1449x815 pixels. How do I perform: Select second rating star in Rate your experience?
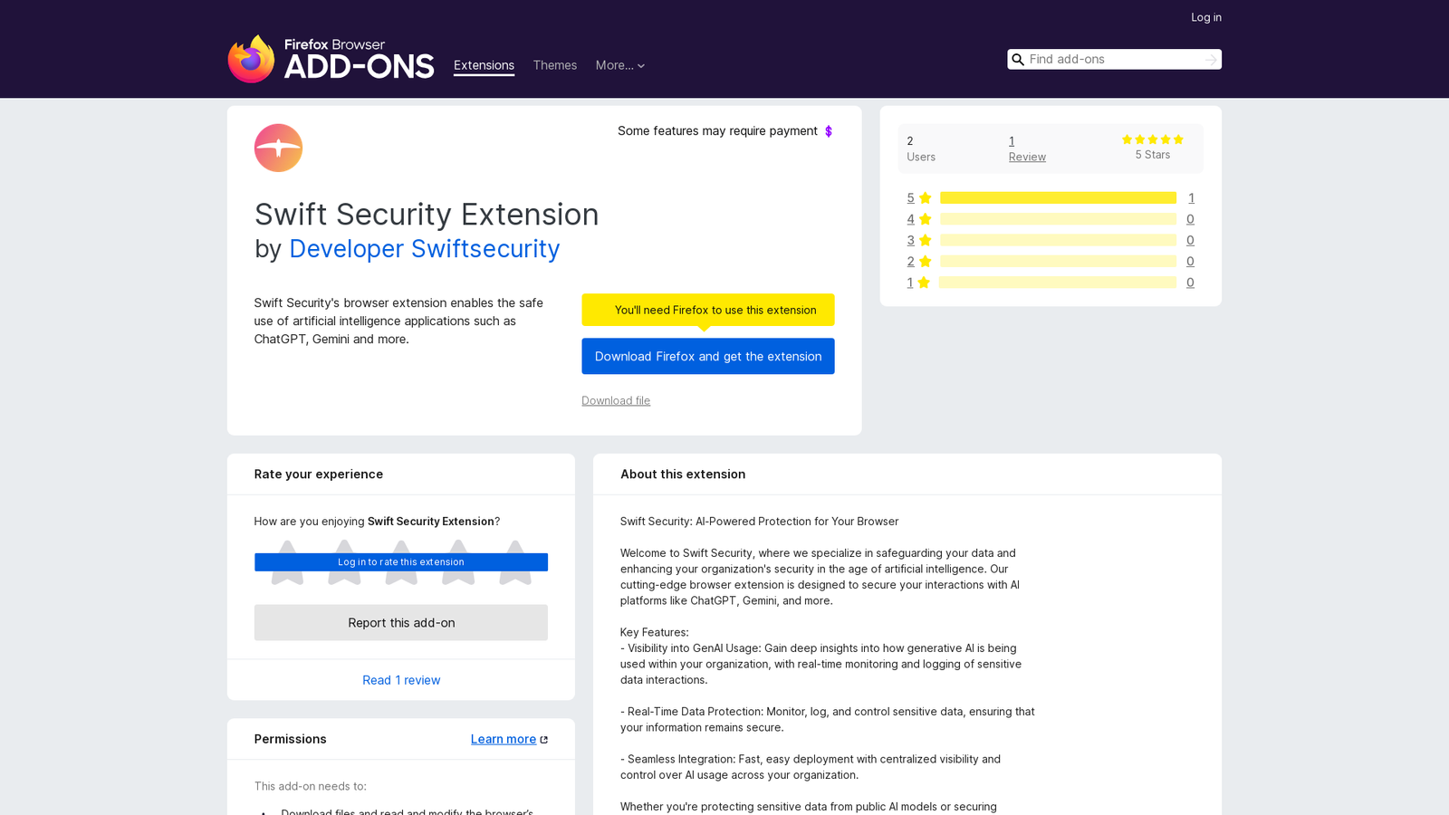pyautogui.click(x=344, y=562)
